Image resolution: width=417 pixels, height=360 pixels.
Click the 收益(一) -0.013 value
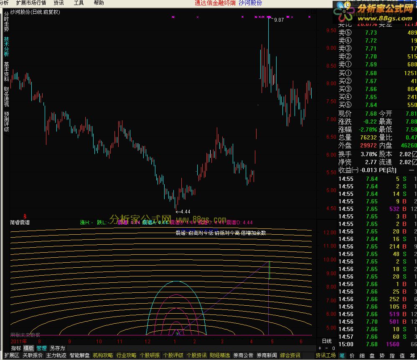(x=368, y=170)
